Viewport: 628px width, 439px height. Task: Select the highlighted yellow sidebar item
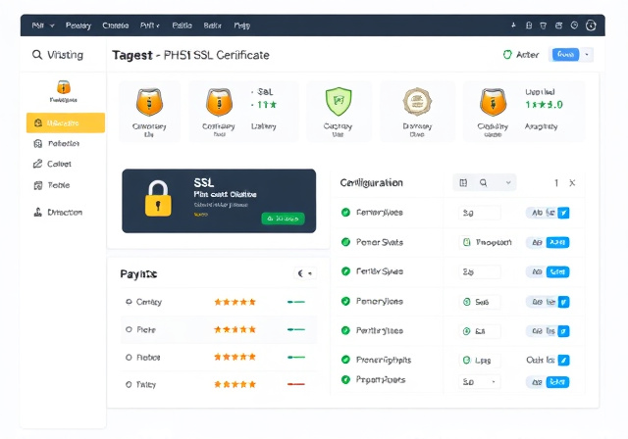(66, 122)
